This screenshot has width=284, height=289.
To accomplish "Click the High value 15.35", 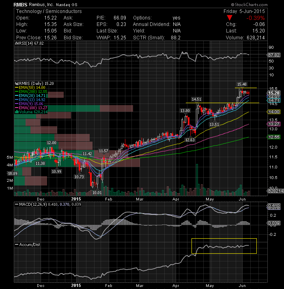I will click(x=50, y=24).
